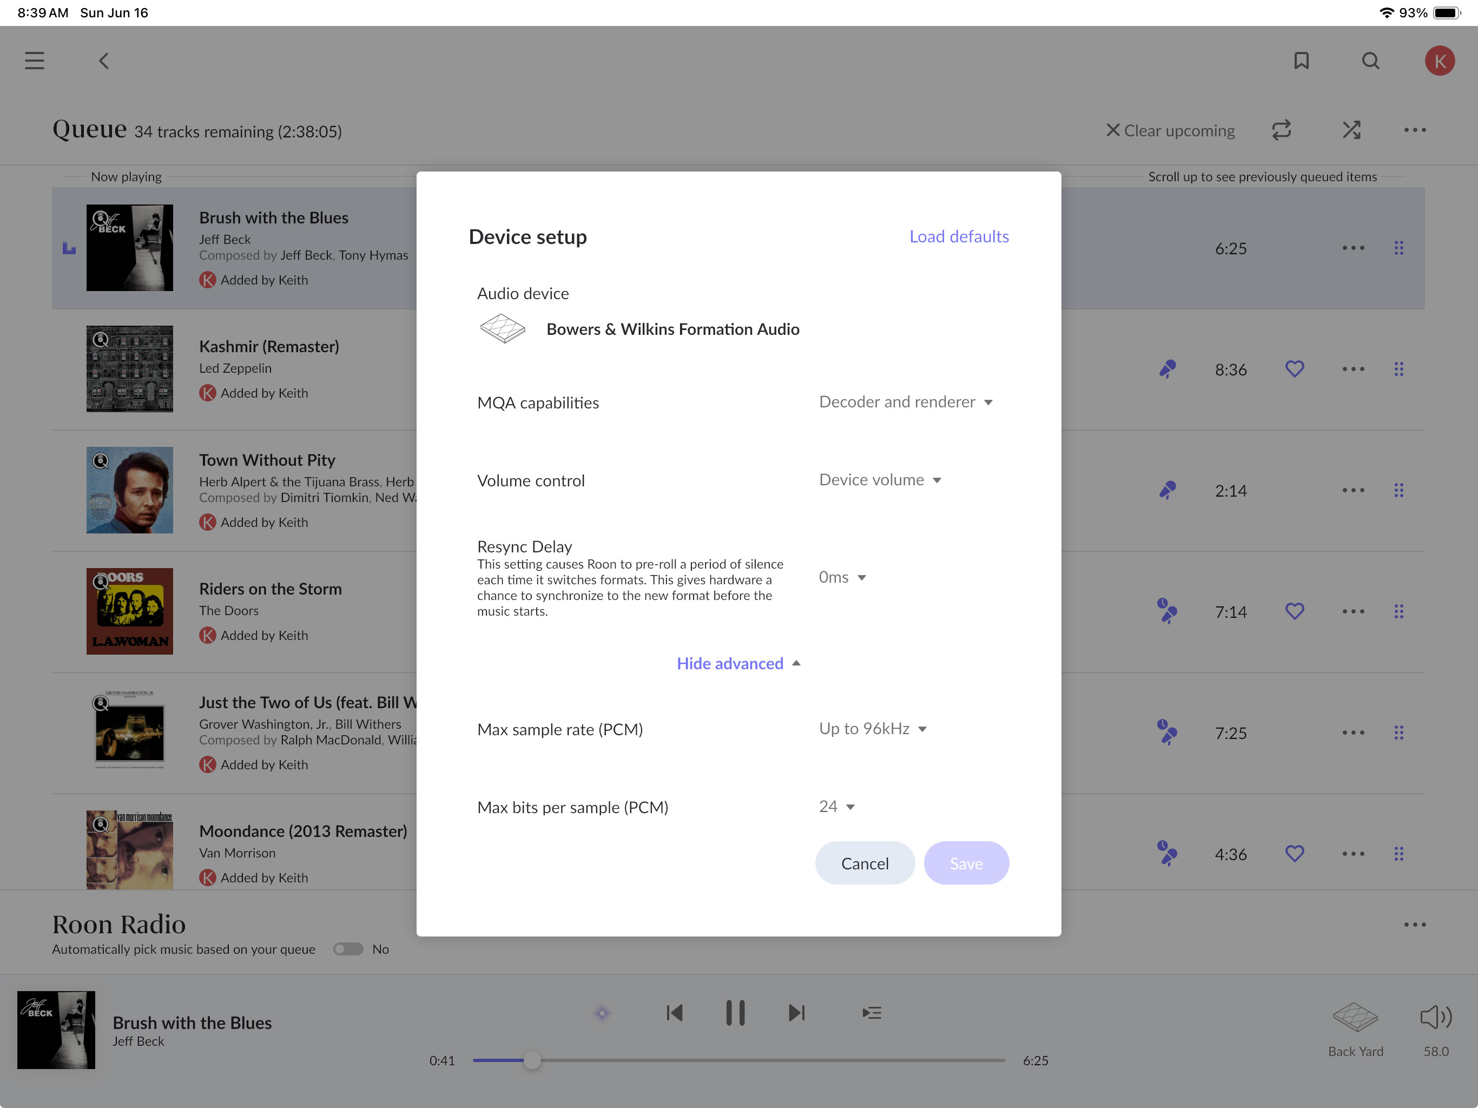Open the Kashmir album cover thumbnail
1478x1108 pixels.
click(x=130, y=369)
